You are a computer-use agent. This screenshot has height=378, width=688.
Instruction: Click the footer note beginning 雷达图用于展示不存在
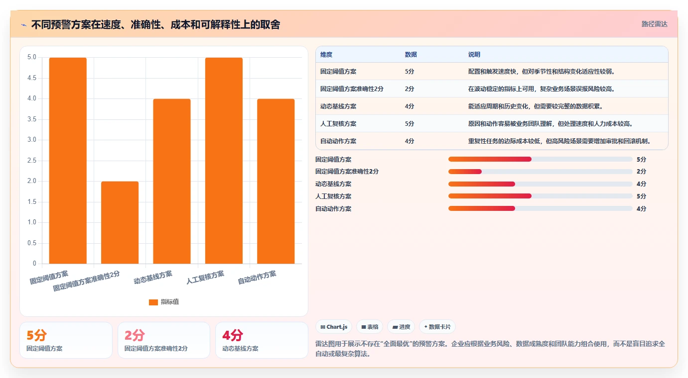pyautogui.click(x=491, y=349)
